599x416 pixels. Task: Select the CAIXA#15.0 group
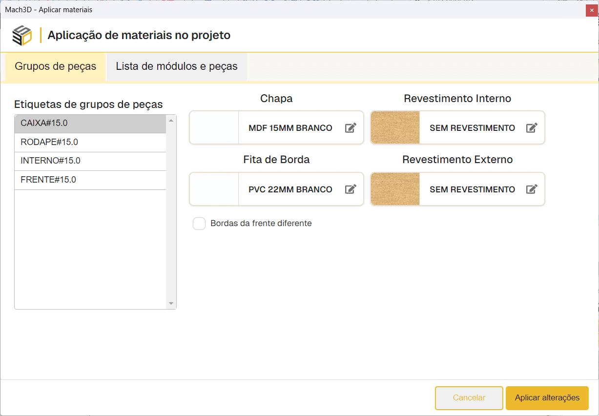91,124
